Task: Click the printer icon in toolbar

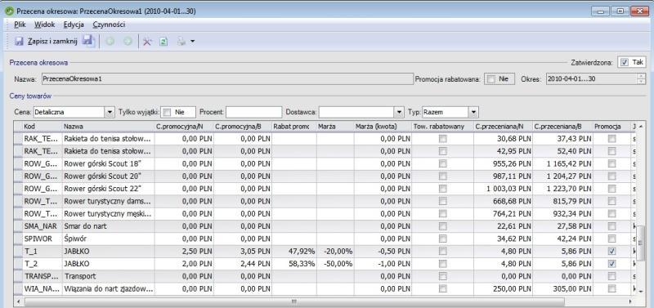Action: tap(181, 42)
